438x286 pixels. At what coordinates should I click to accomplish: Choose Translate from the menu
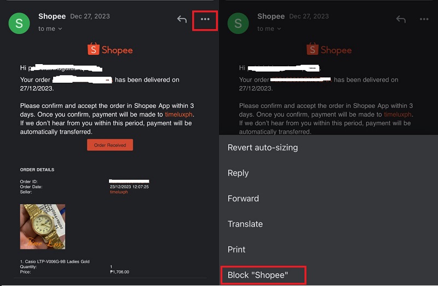coord(245,224)
